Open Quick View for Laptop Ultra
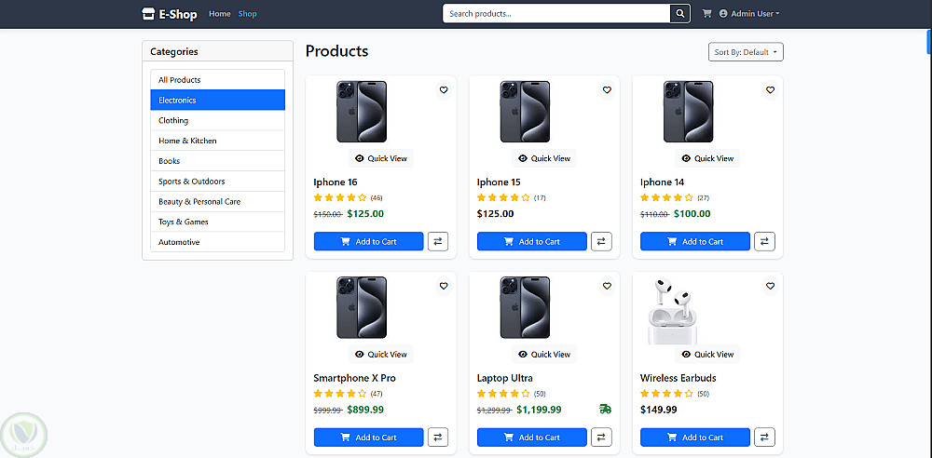This screenshot has height=458, width=932. tap(544, 354)
